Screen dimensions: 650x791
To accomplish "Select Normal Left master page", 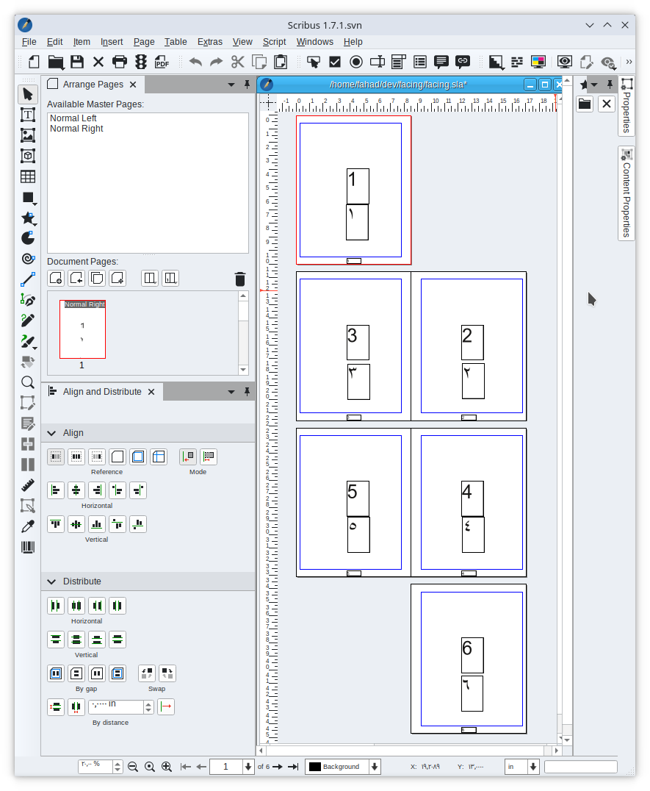I will click(x=73, y=118).
